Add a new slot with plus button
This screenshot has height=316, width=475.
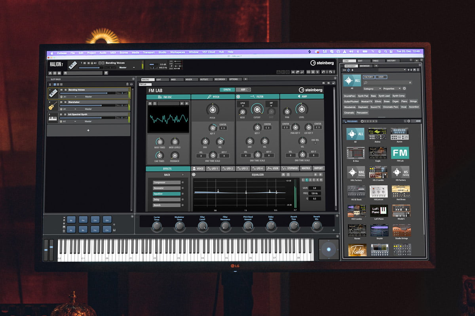pyautogui.click(x=88, y=130)
